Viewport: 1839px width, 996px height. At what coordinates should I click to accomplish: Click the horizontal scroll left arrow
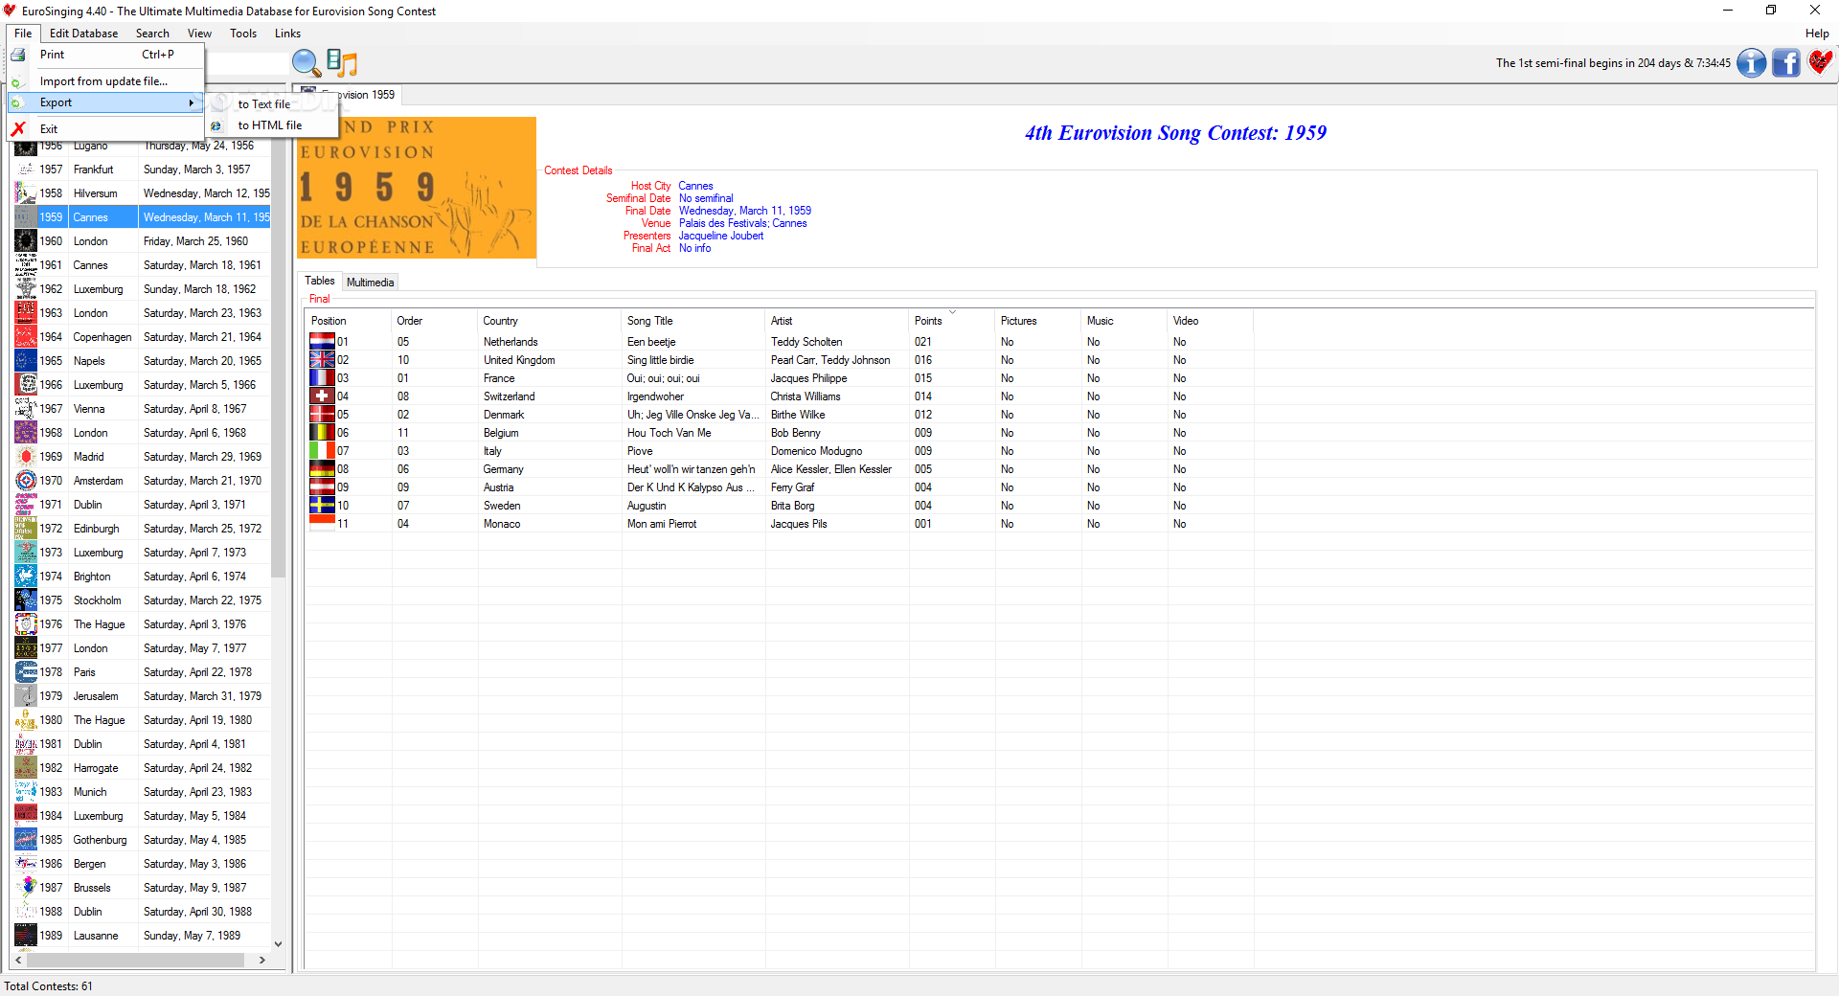pyautogui.click(x=18, y=960)
